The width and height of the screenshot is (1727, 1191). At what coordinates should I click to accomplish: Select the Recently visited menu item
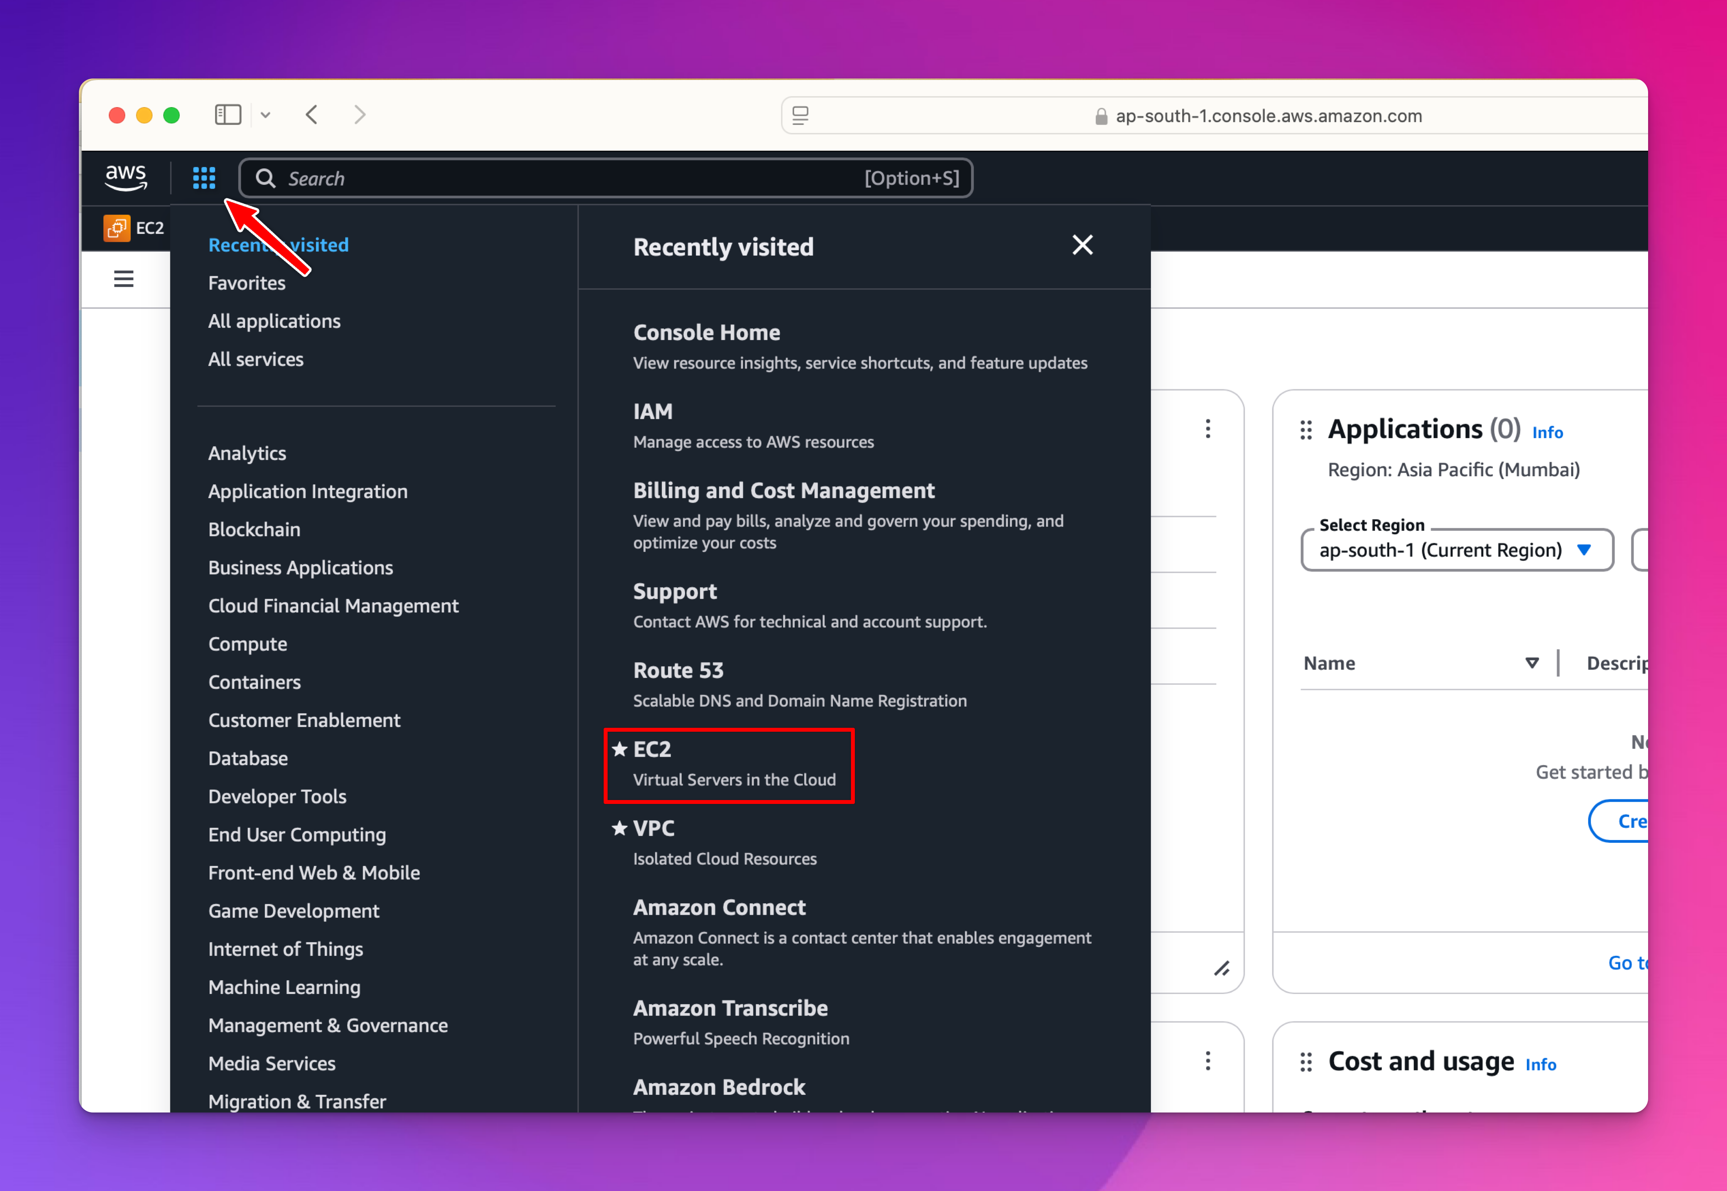[278, 245]
